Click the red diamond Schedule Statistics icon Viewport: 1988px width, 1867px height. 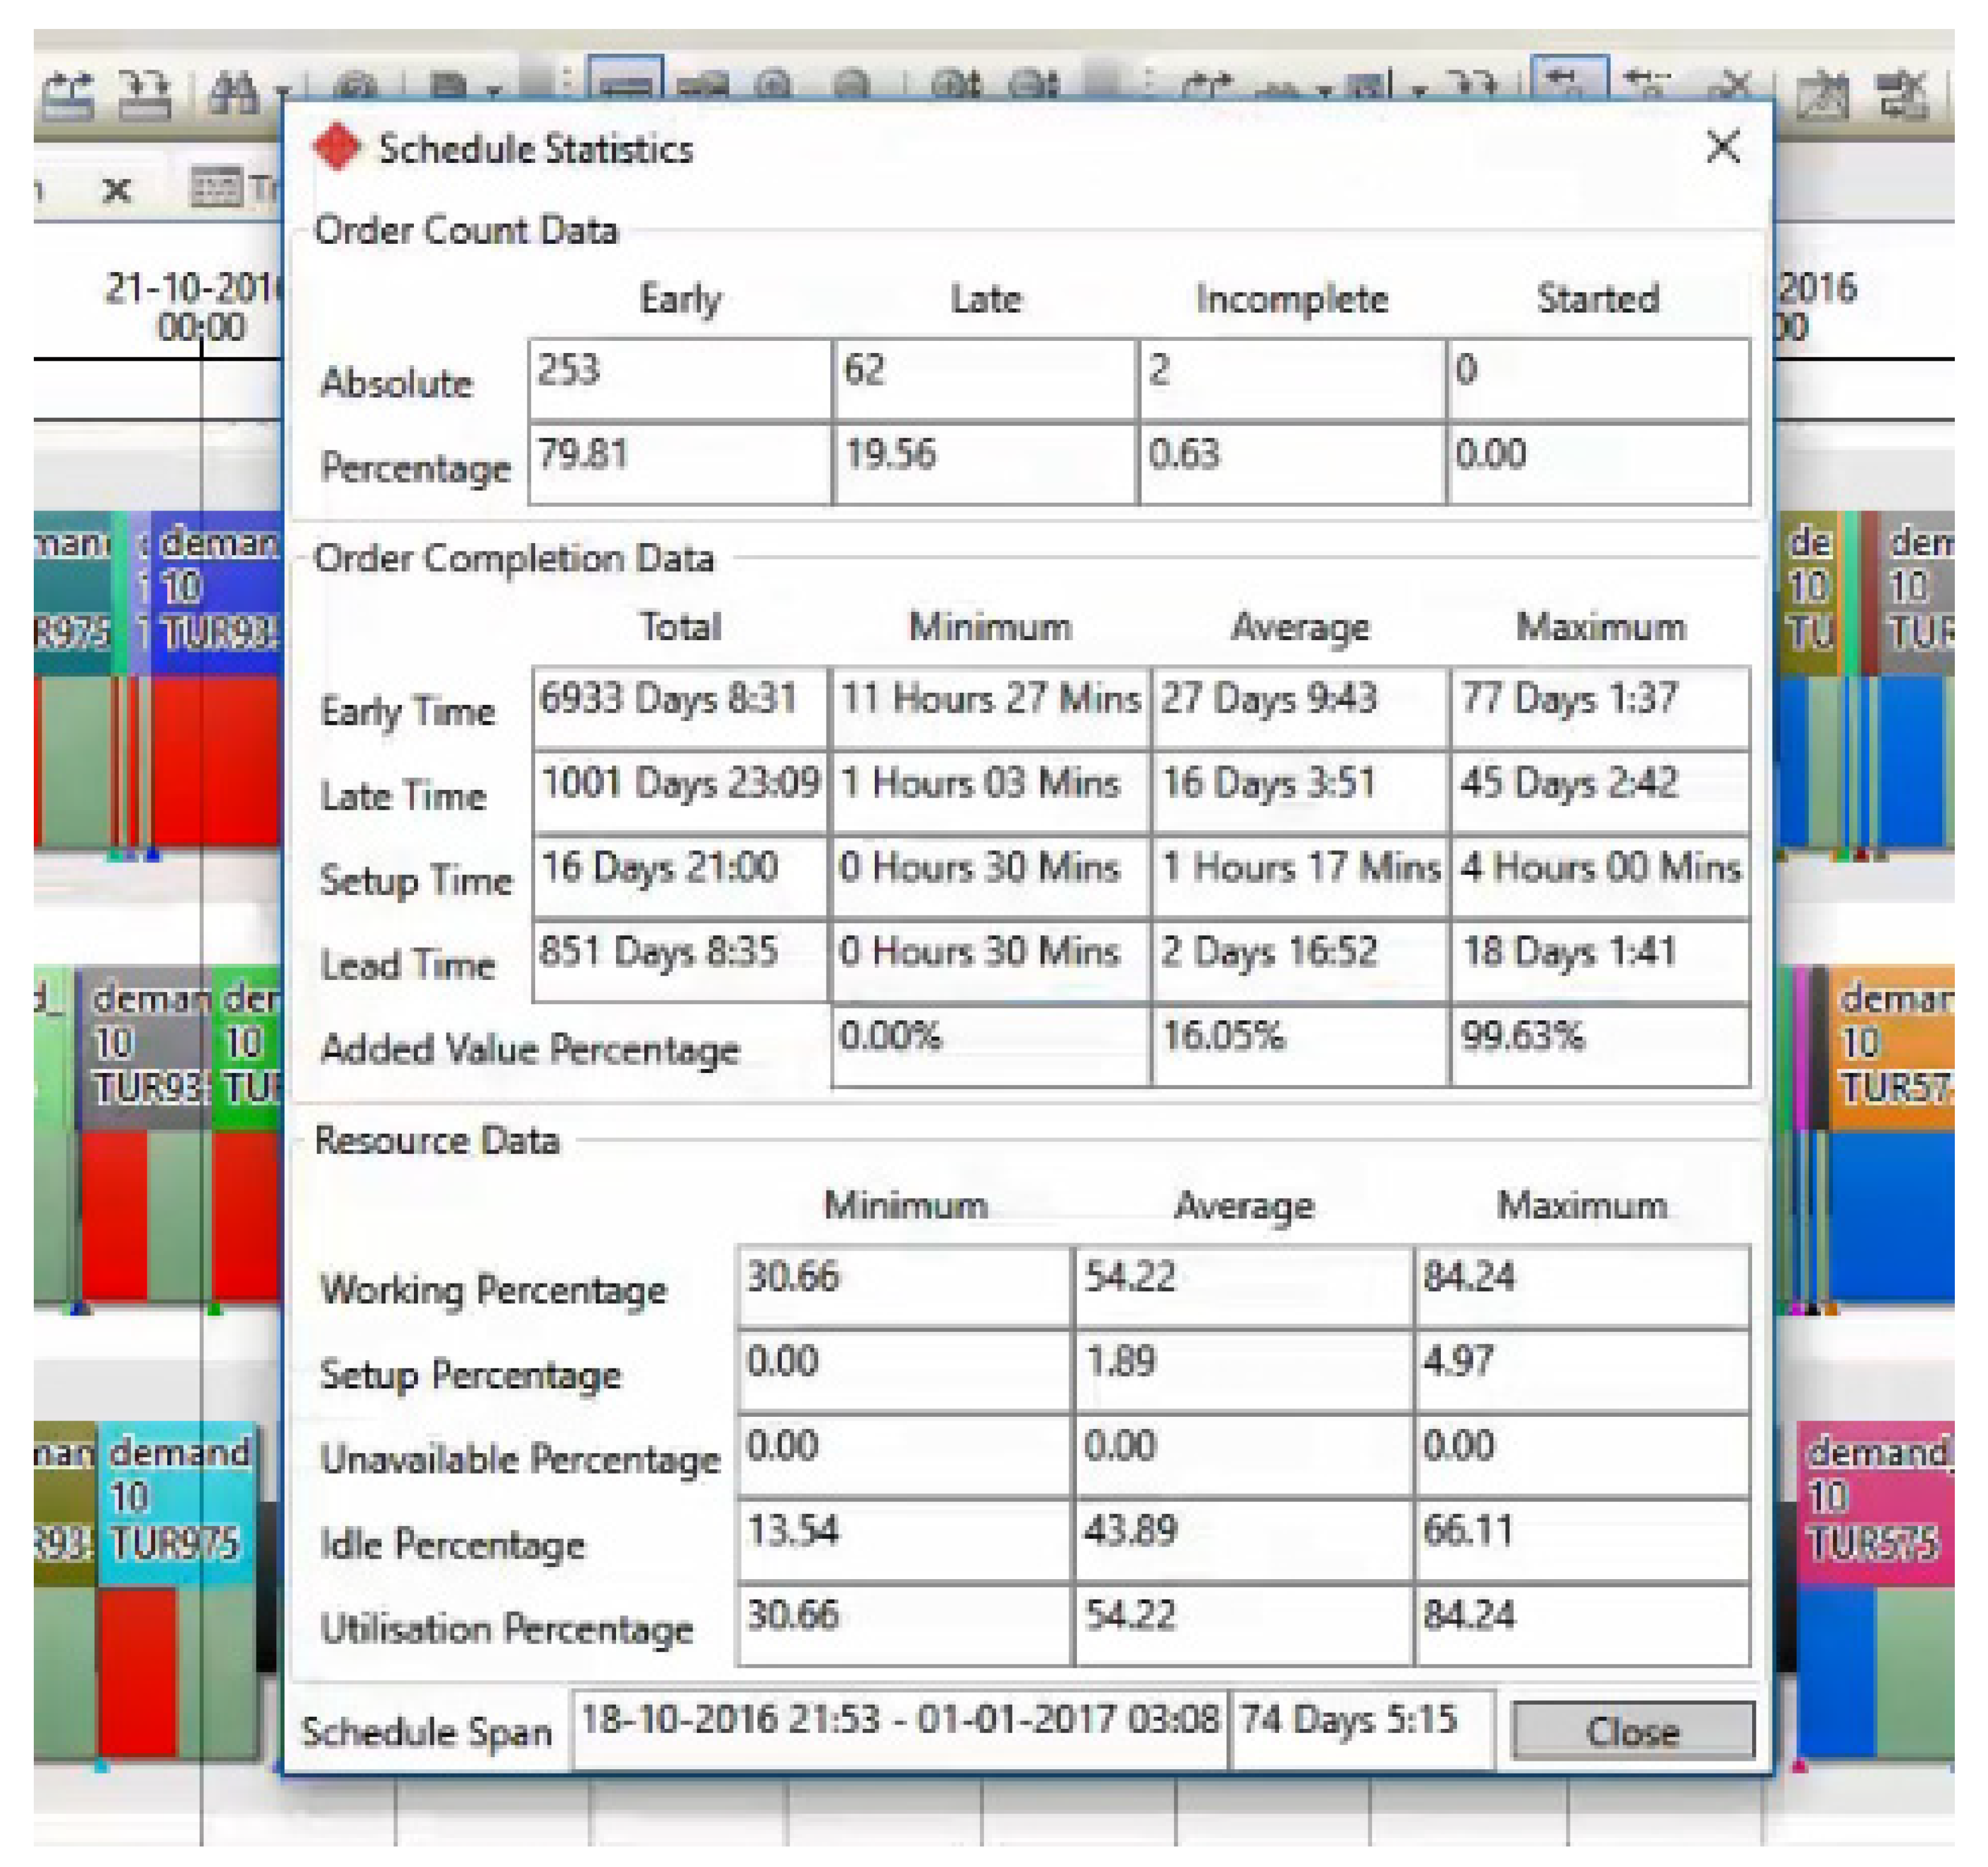click(336, 148)
